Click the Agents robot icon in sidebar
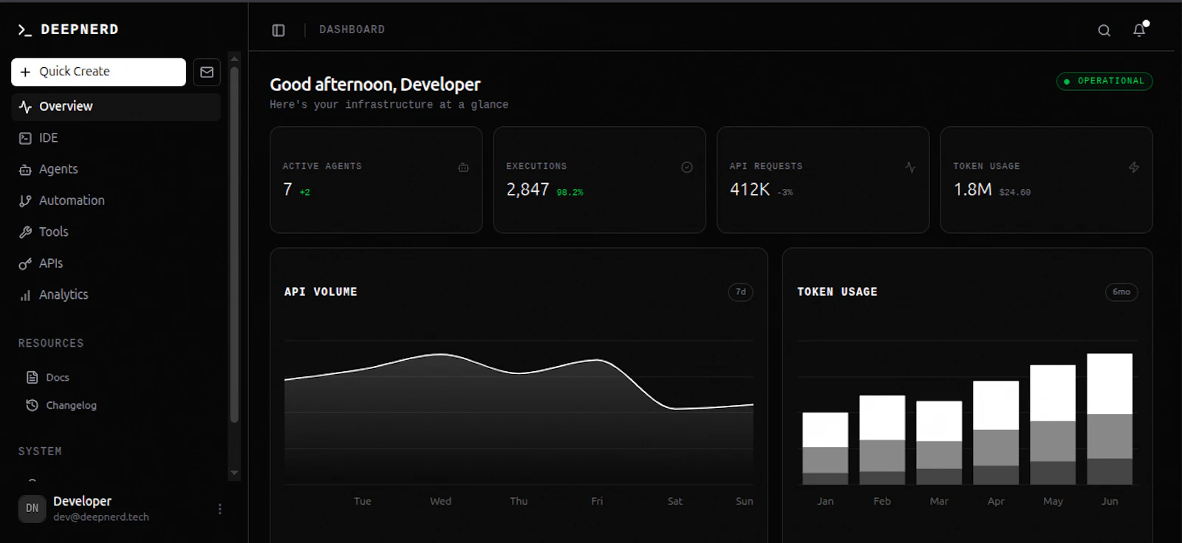The height and width of the screenshot is (543, 1182). (25, 170)
